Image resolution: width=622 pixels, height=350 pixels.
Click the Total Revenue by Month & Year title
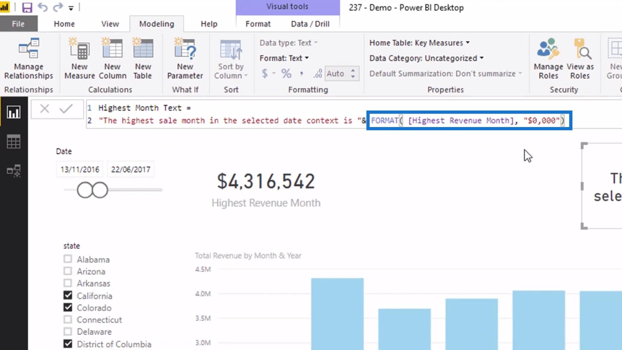[248, 256]
